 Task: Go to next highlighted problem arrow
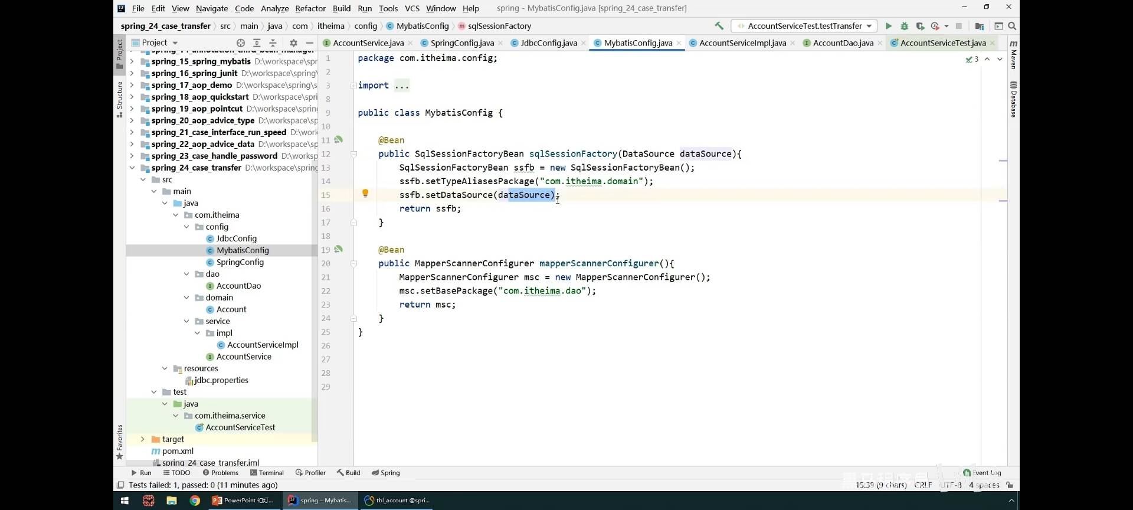click(x=1000, y=59)
